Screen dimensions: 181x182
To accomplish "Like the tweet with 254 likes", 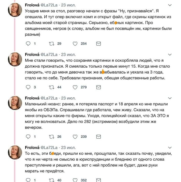I will tap(75, 44).
